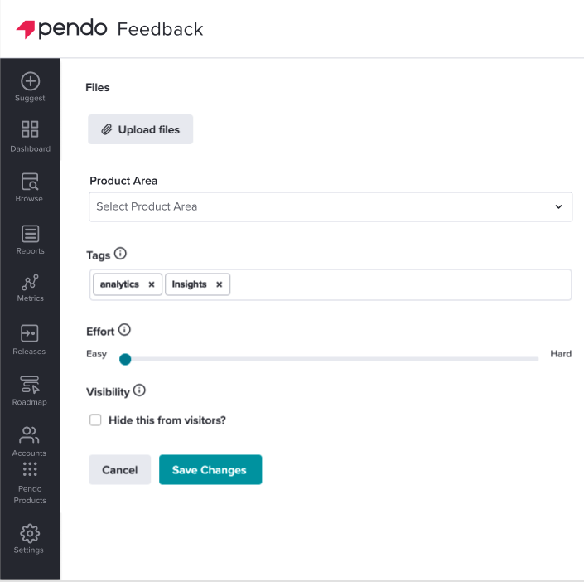Click the Effort slider handle
Screen dimensions: 584x582
(x=125, y=360)
